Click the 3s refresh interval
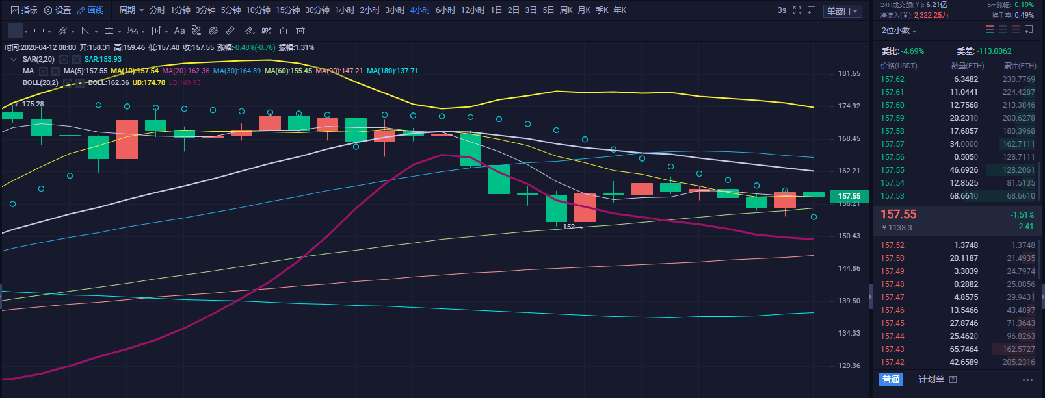 coord(782,10)
